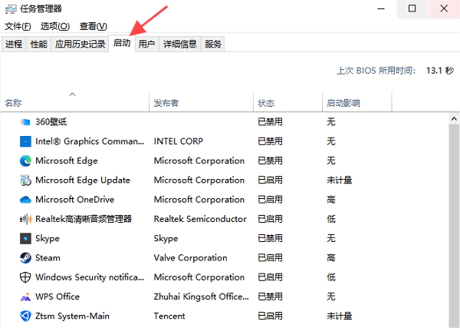The height and width of the screenshot is (328, 460).
Task: Click the Microsoft Edge Update icon
Action: [x=25, y=181]
